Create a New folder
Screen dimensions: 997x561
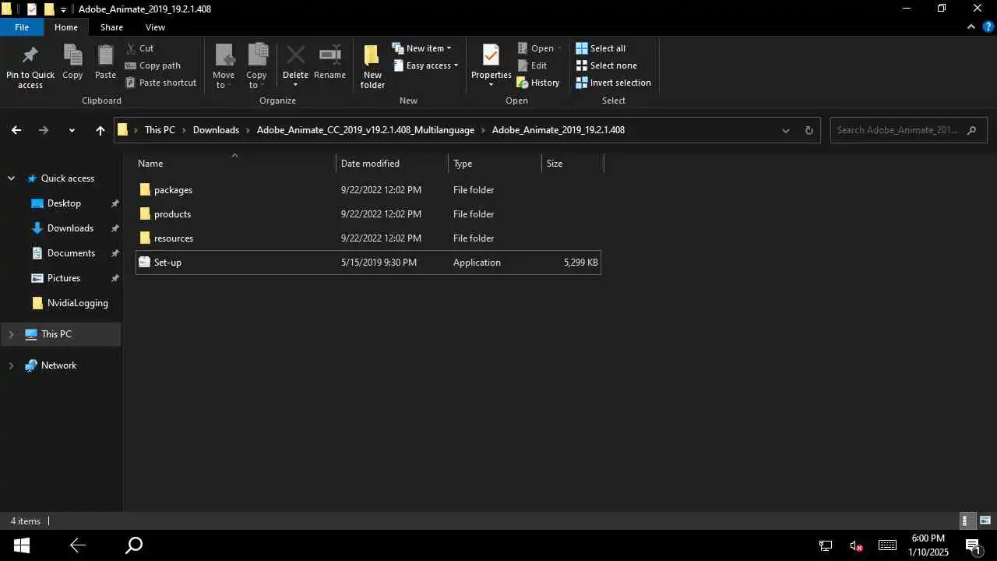tap(372, 66)
